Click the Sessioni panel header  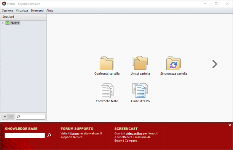coord(23,17)
